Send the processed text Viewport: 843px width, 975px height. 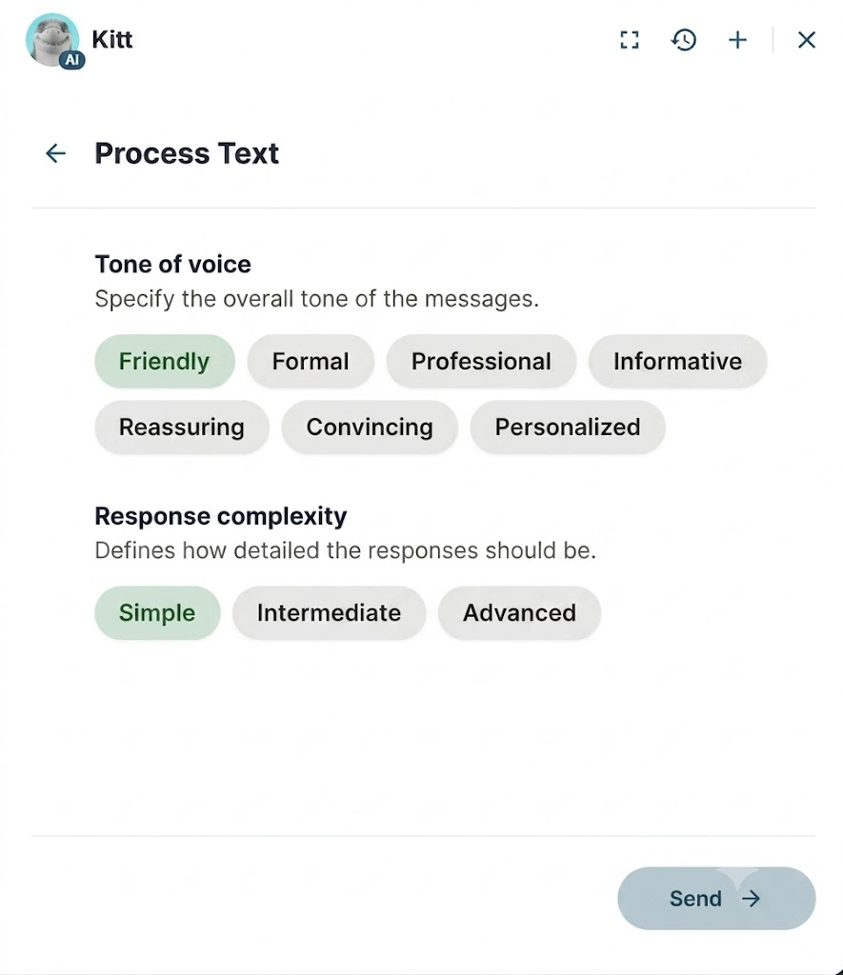pyautogui.click(x=716, y=898)
